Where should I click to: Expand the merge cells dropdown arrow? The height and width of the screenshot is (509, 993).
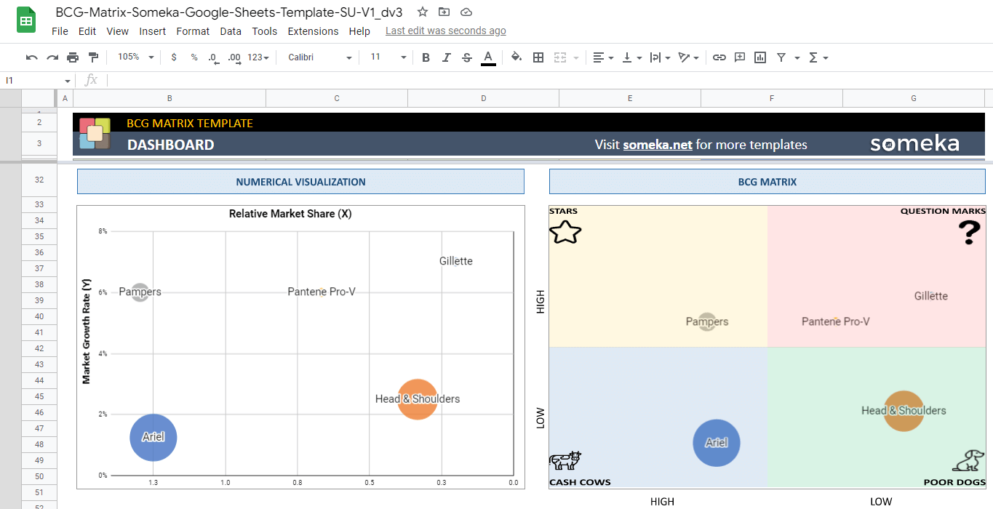tap(576, 57)
